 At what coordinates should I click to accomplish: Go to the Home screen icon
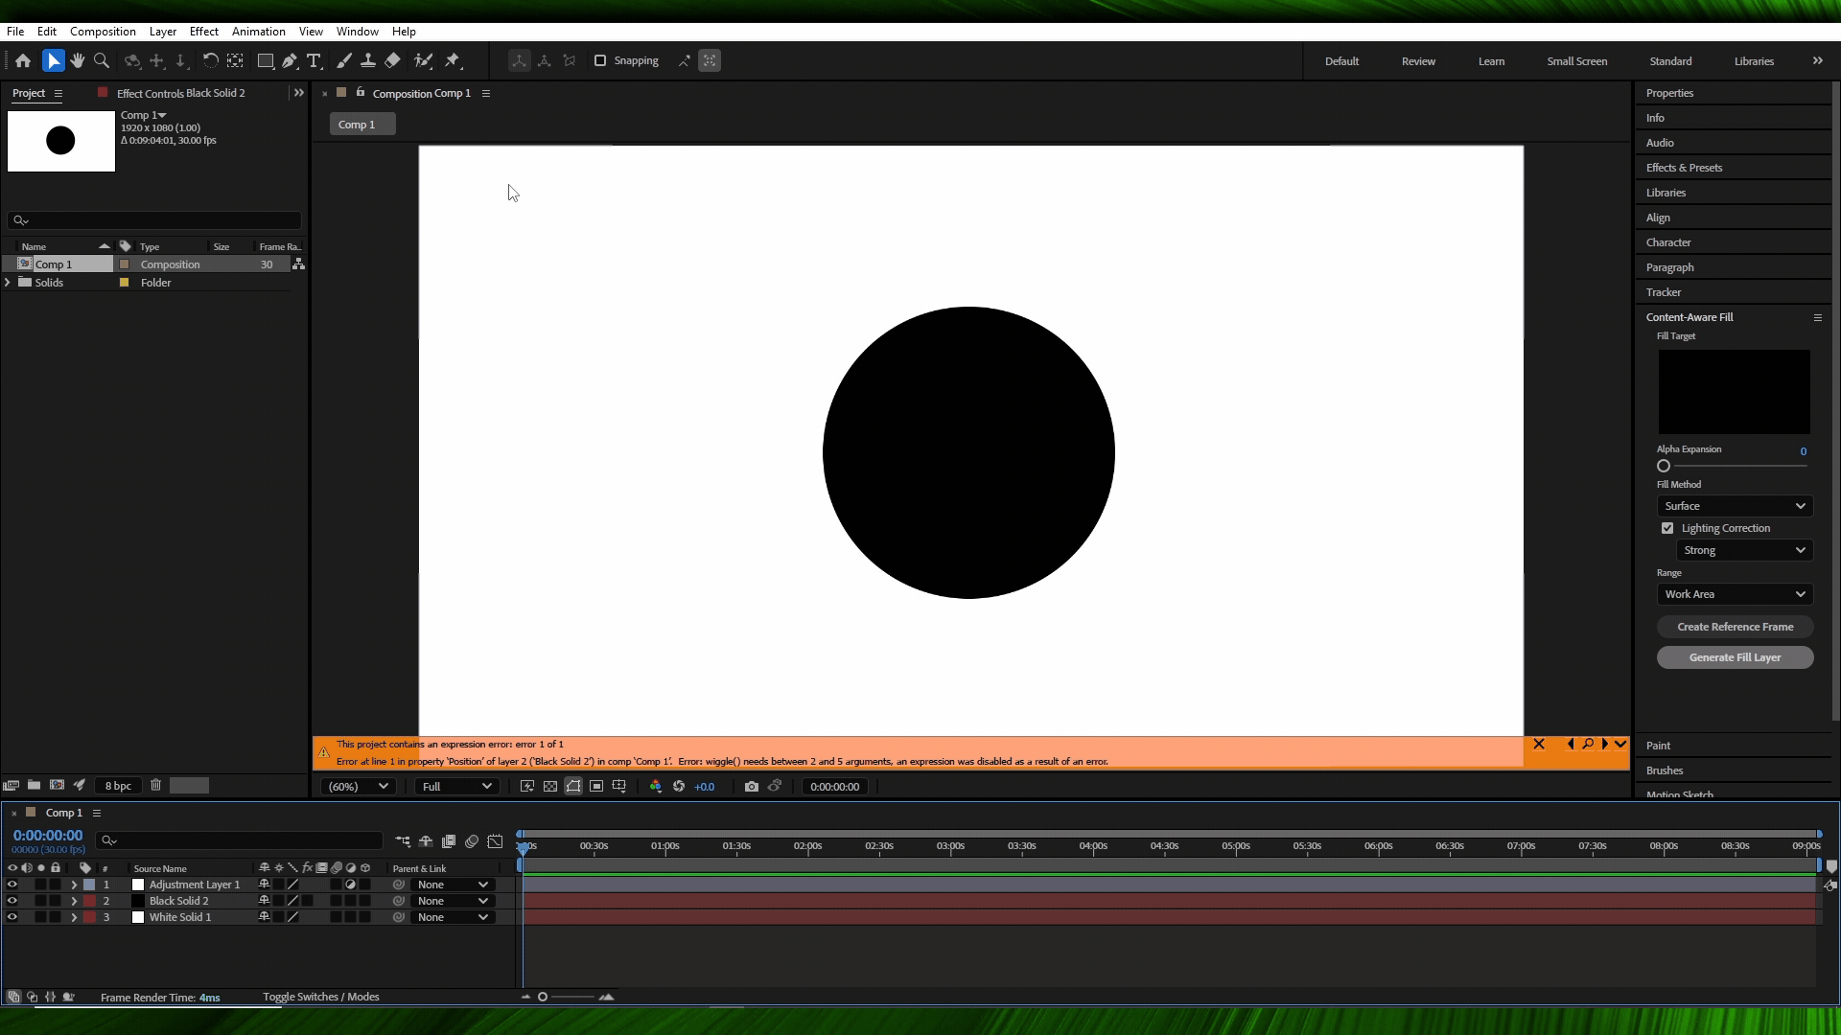coord(23,60)
